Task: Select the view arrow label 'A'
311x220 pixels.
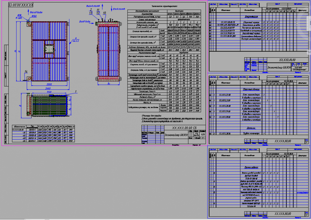Action: 76,38
